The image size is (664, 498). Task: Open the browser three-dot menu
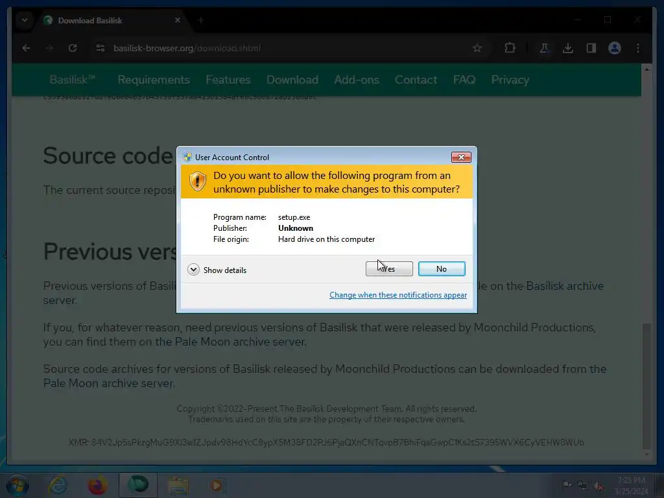pos(638,48)
